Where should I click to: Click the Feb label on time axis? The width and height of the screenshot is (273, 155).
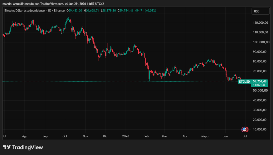click(x=146, y=136)
